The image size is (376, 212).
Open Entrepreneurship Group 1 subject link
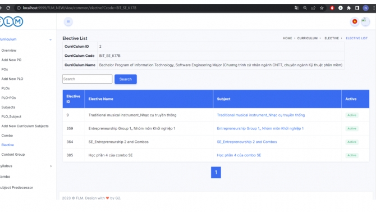(260, 129)
